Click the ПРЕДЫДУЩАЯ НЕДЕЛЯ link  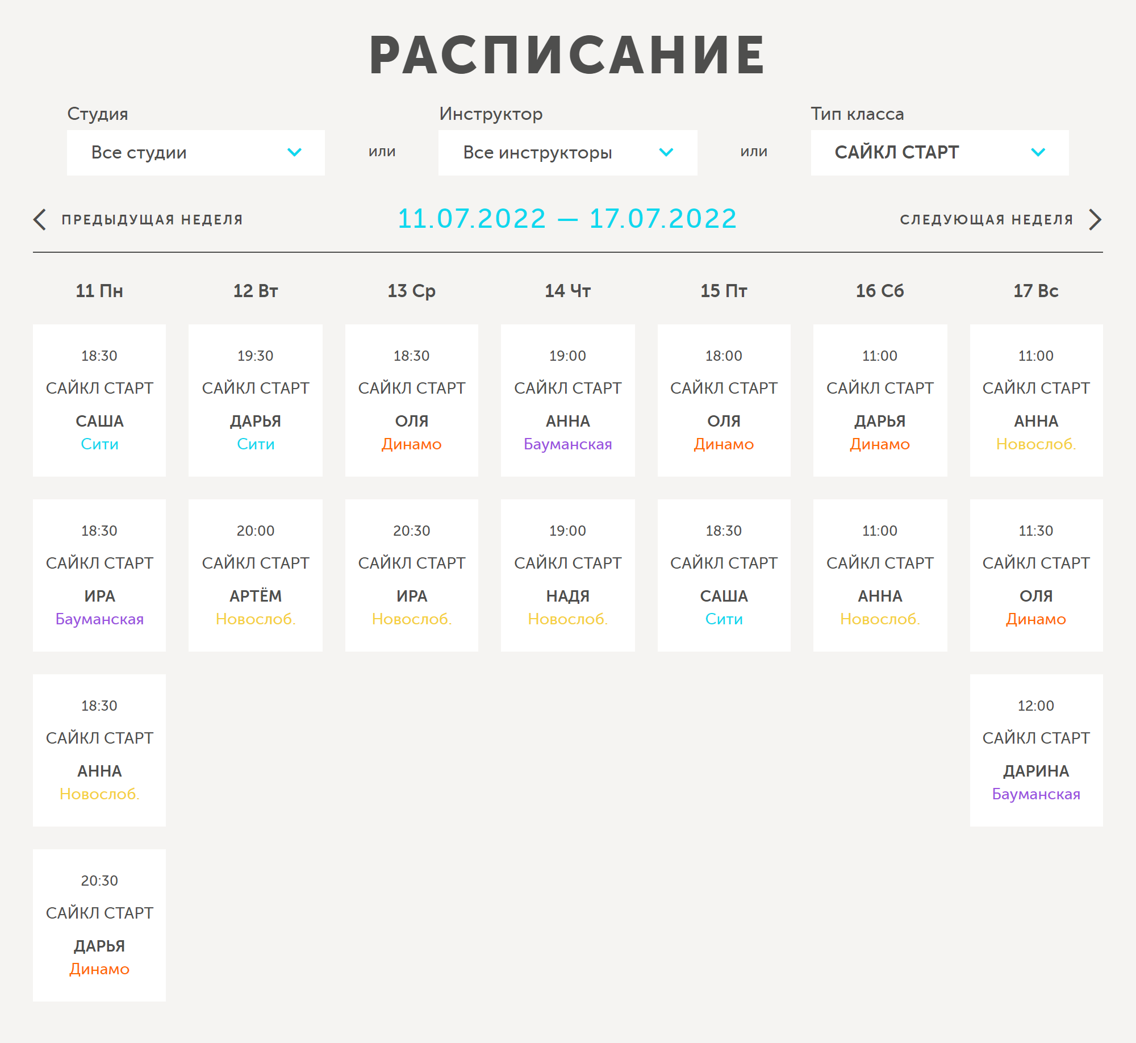152,220
